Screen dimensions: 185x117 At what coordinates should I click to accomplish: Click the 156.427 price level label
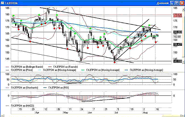click(x=178, y=44)
